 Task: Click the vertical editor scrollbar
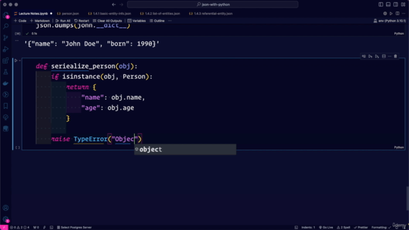[408, 198]
